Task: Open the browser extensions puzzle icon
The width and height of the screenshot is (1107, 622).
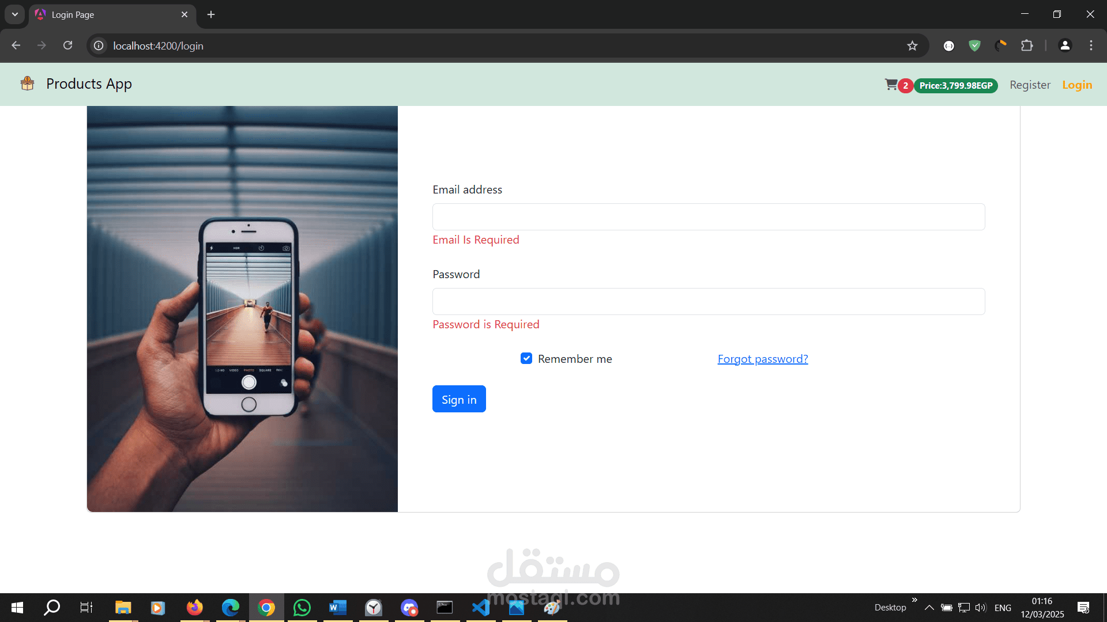Action: (1027, 45)
